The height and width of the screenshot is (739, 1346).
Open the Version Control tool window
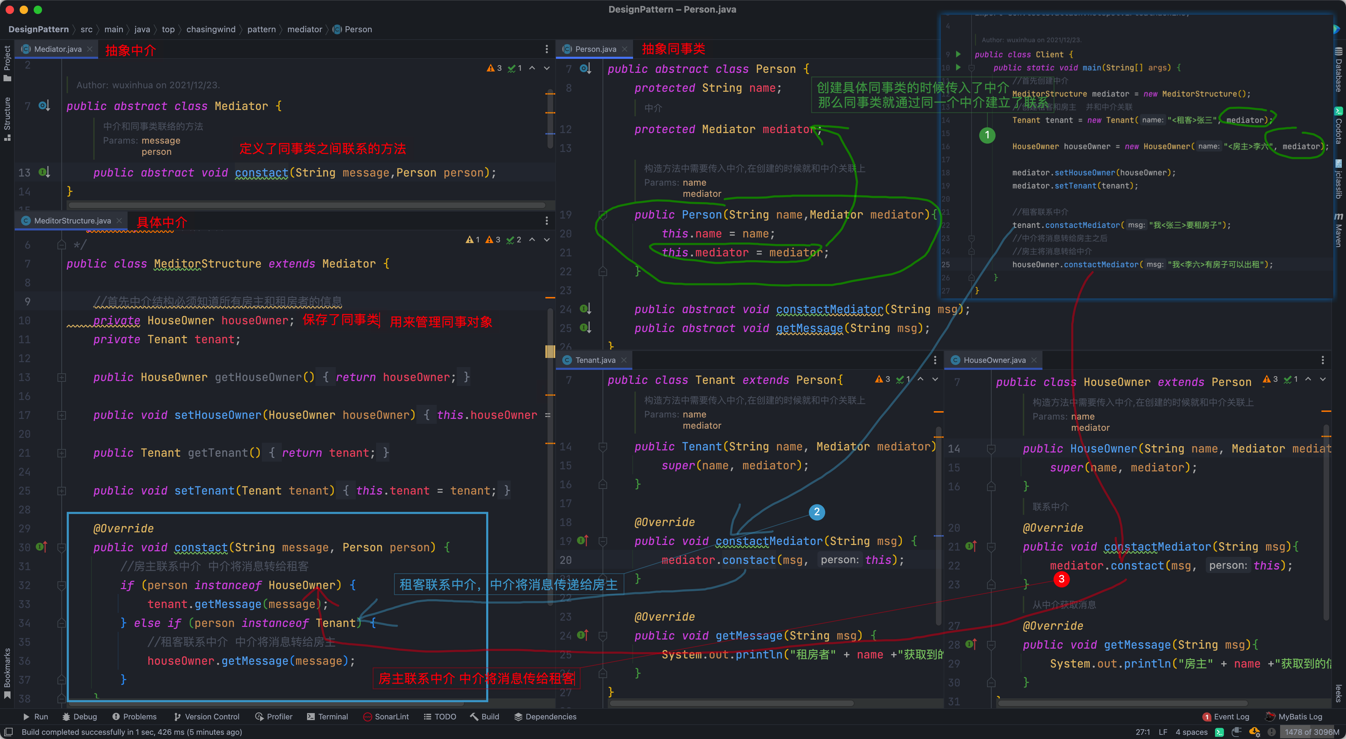pyautogui.click(x=206, y=717)
